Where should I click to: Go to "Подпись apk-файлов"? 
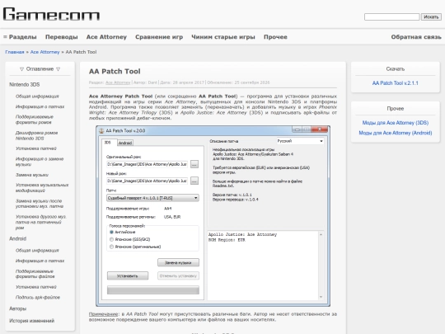coord(38,298)
